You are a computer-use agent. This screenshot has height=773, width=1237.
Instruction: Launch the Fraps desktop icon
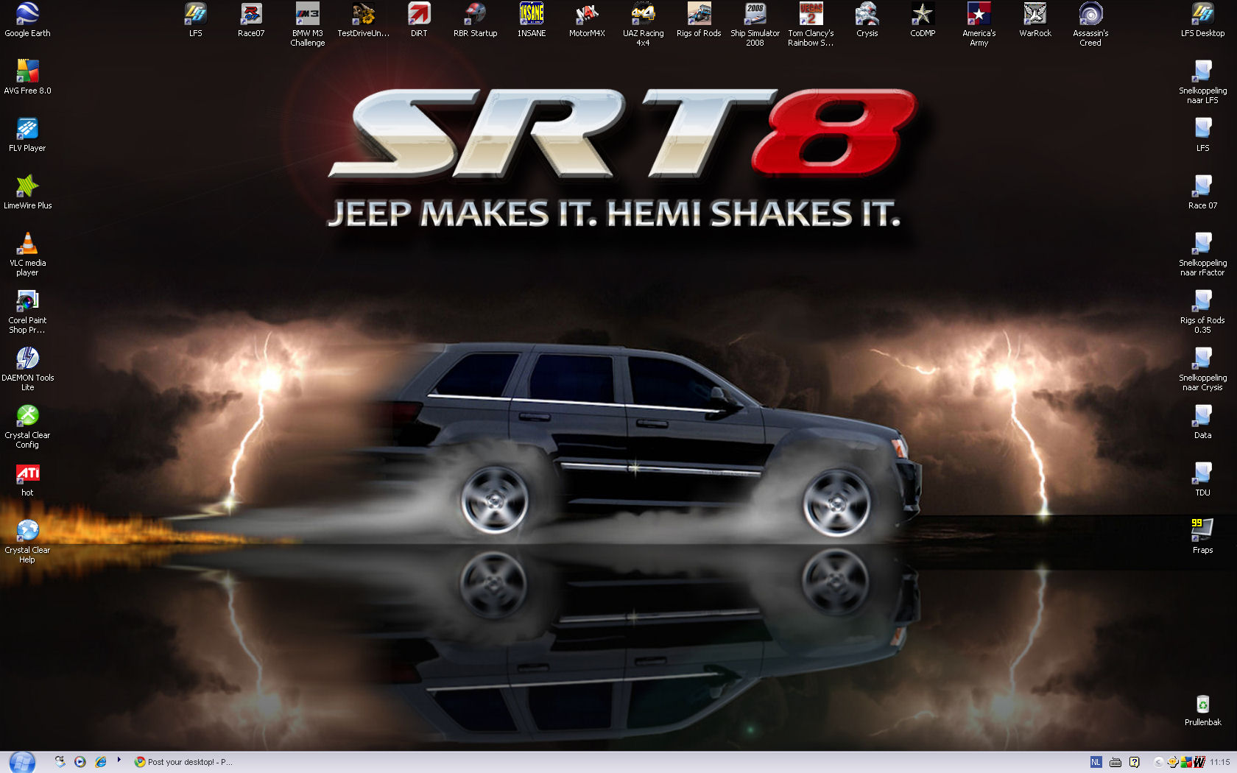1202,537
